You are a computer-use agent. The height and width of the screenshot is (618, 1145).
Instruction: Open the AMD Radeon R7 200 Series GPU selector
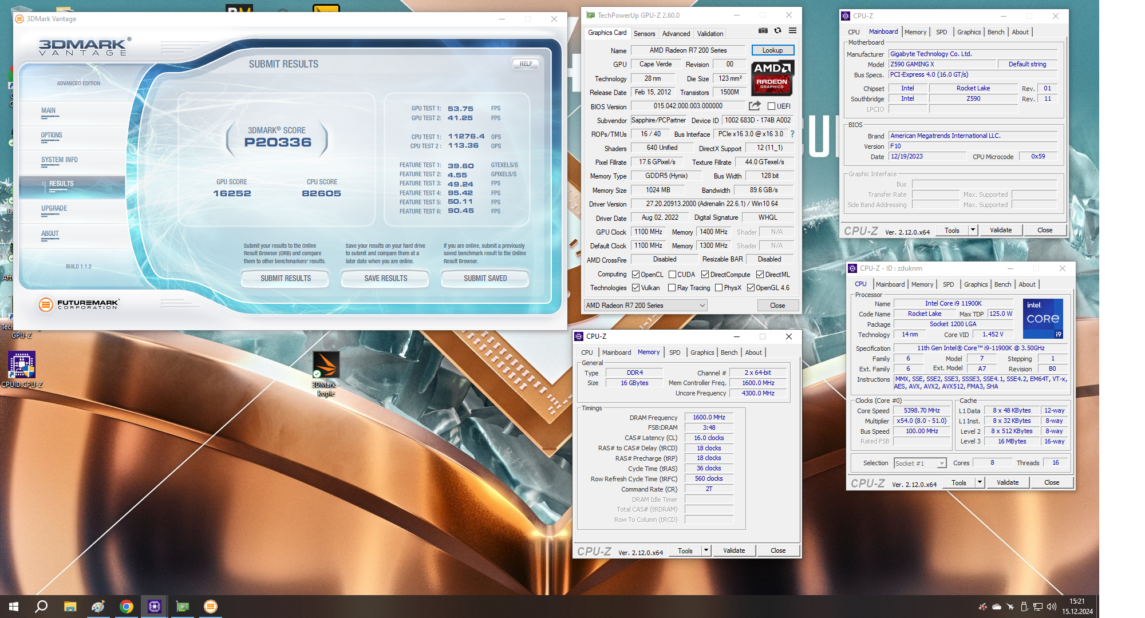point(645,306)
